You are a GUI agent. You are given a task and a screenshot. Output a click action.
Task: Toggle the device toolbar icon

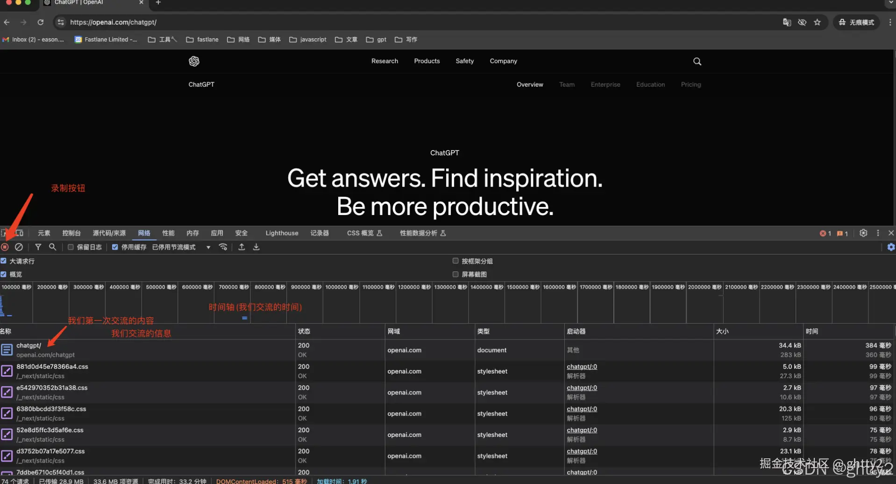pos(20,233)
